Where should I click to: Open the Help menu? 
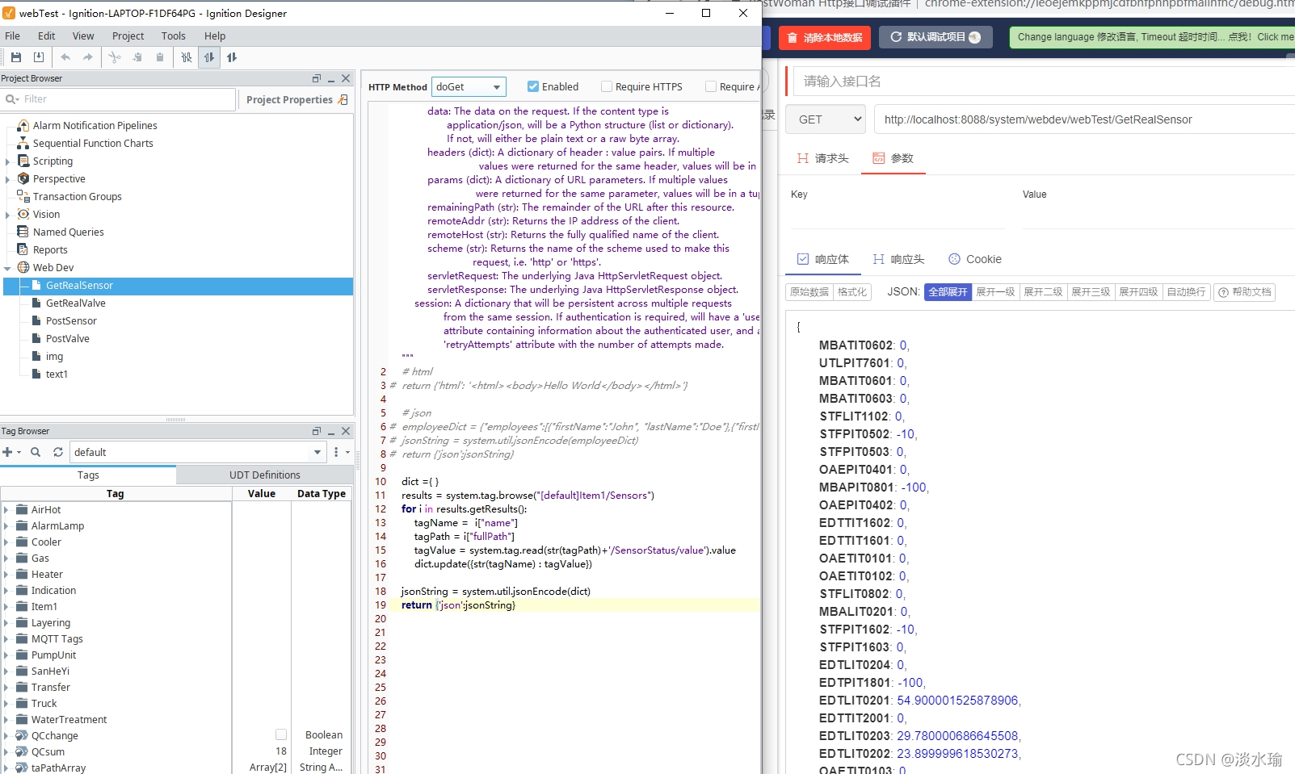(215, 36)
